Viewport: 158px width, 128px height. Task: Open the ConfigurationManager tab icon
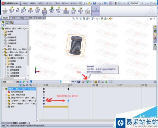pyautogui.click(x=11, y=22)
